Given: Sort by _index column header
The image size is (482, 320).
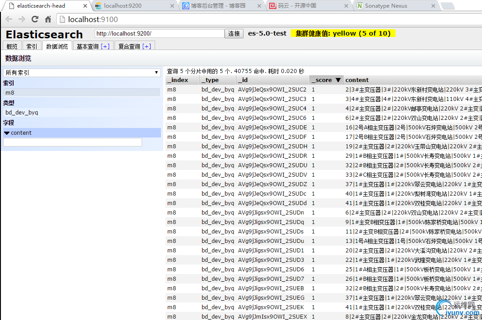Looking at the screenshot, I should (182, 80).
